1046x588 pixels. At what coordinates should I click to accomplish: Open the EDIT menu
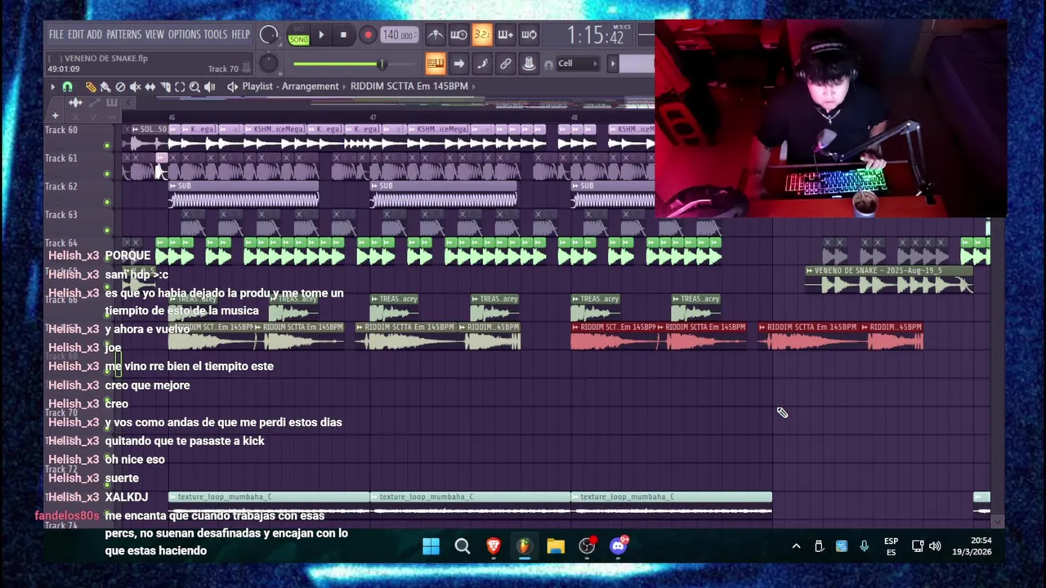click(x=75, y=35)
